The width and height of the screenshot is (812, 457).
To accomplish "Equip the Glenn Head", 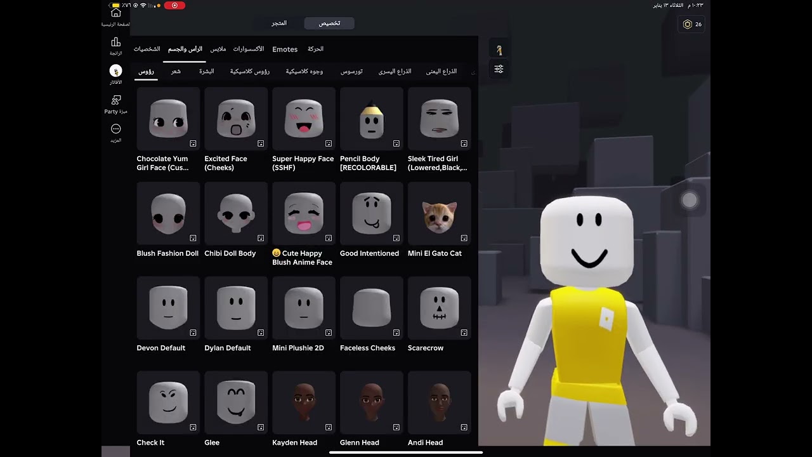I will [x=372, y=402].
